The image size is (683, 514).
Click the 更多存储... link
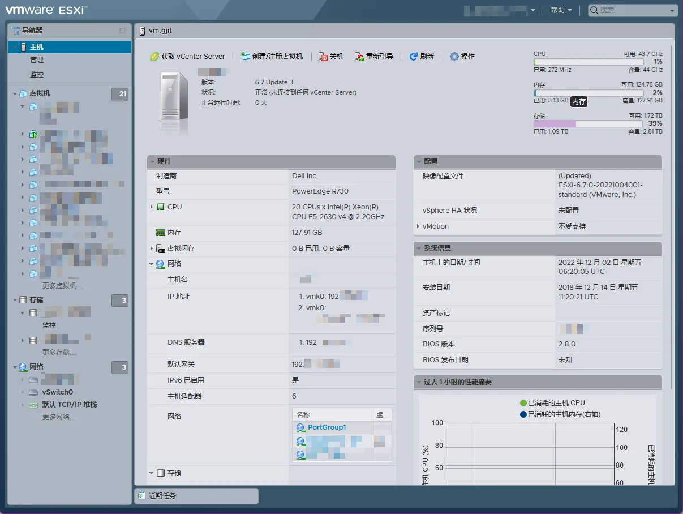pos(59,353)
